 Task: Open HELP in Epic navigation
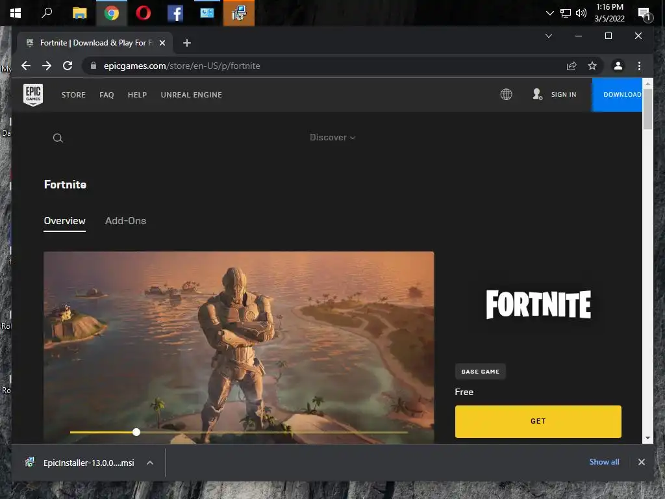pyautogui.click(x=137, y=95)
